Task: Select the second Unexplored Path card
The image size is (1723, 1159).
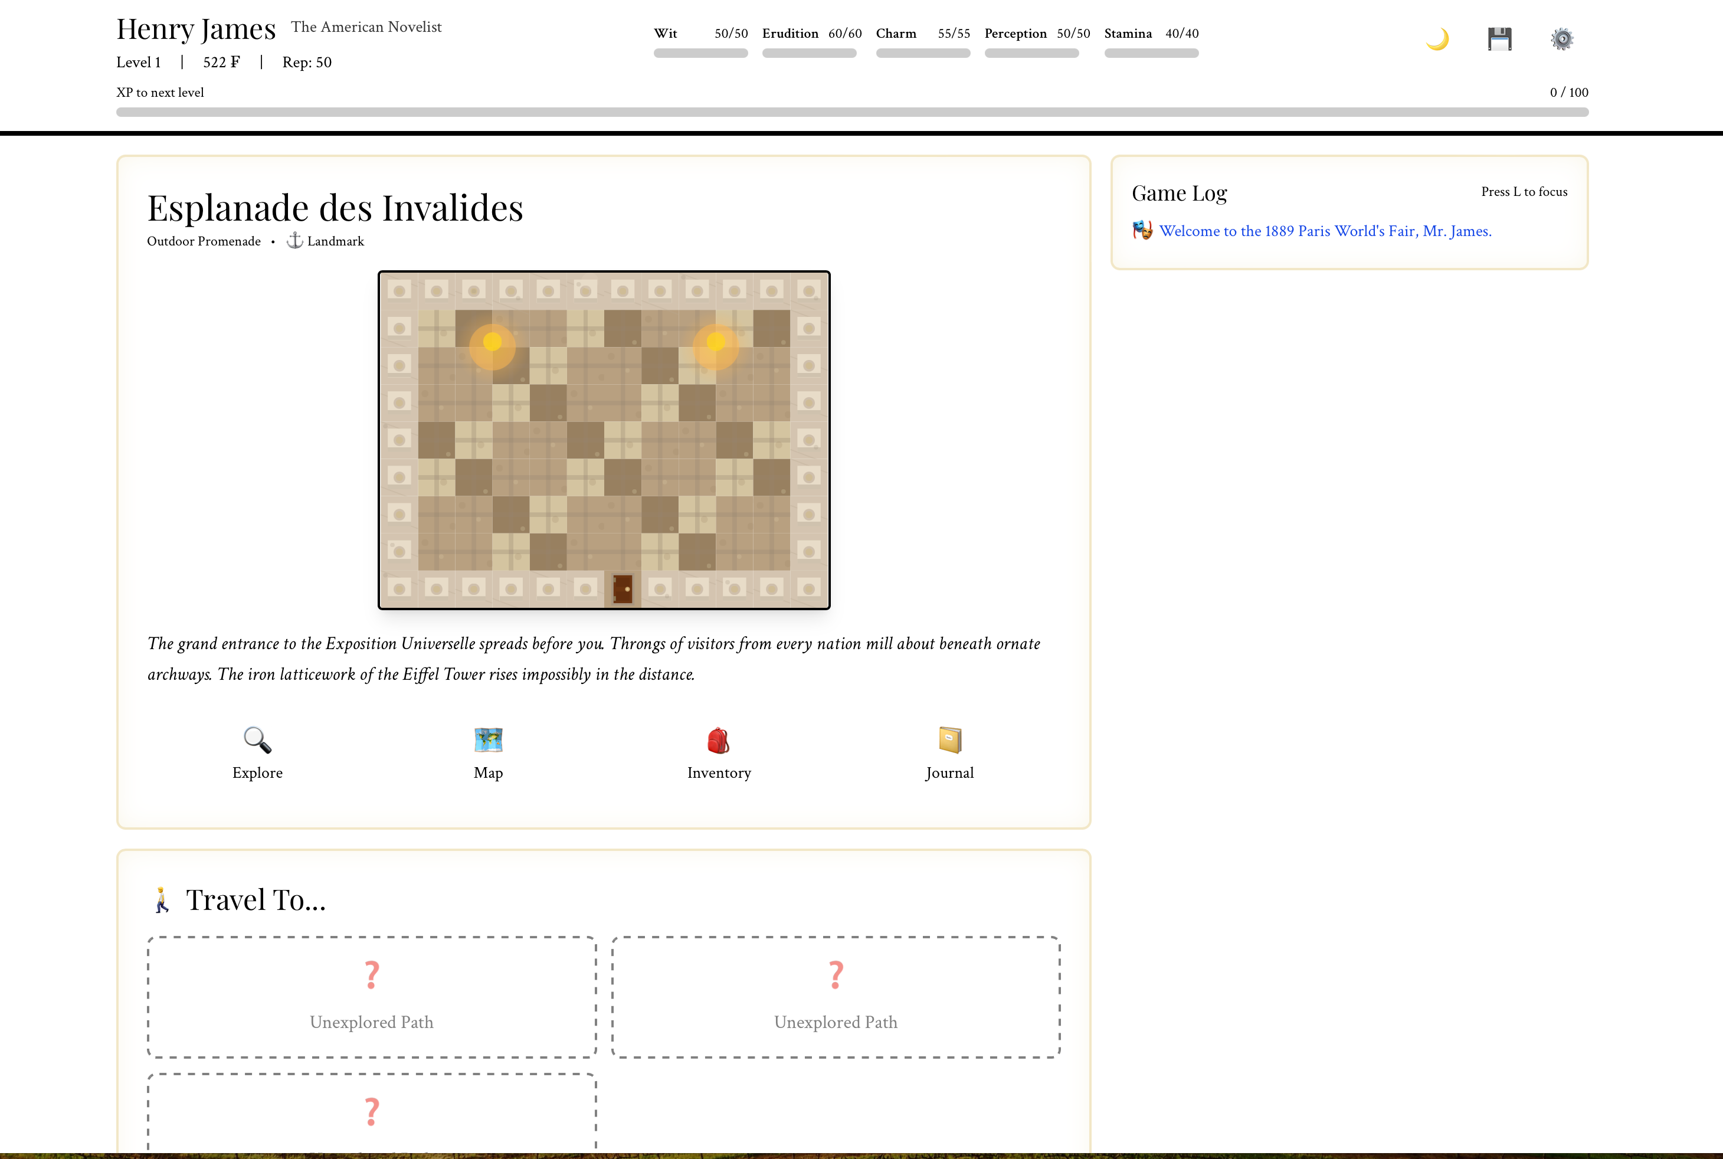Action: (x=836, y=996)
